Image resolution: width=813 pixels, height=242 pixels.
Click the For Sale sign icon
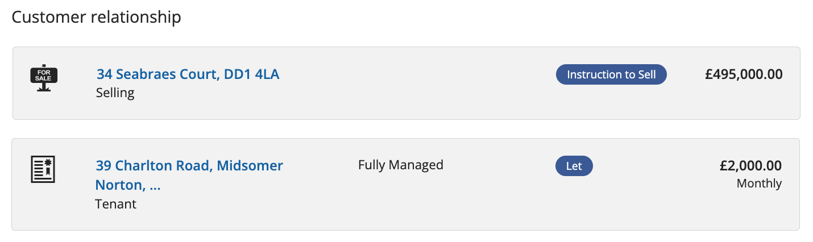coord(43,78)
